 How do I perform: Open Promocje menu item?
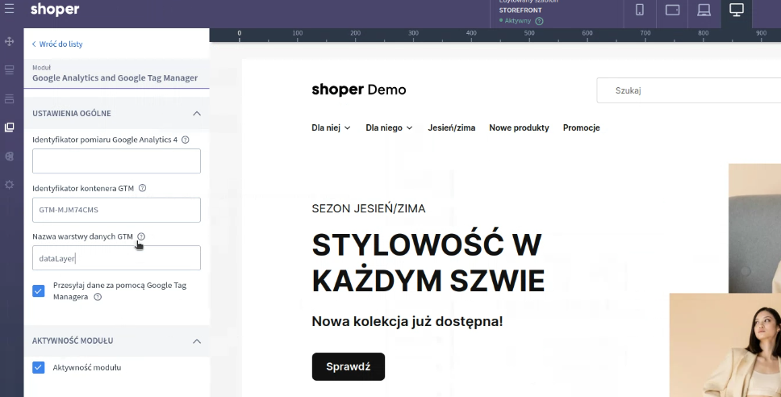(581, 128)
